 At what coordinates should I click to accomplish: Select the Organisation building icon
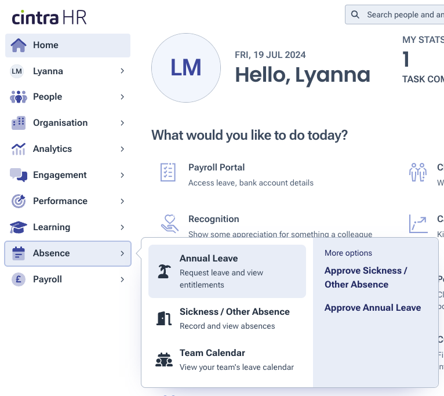(19, 123)
